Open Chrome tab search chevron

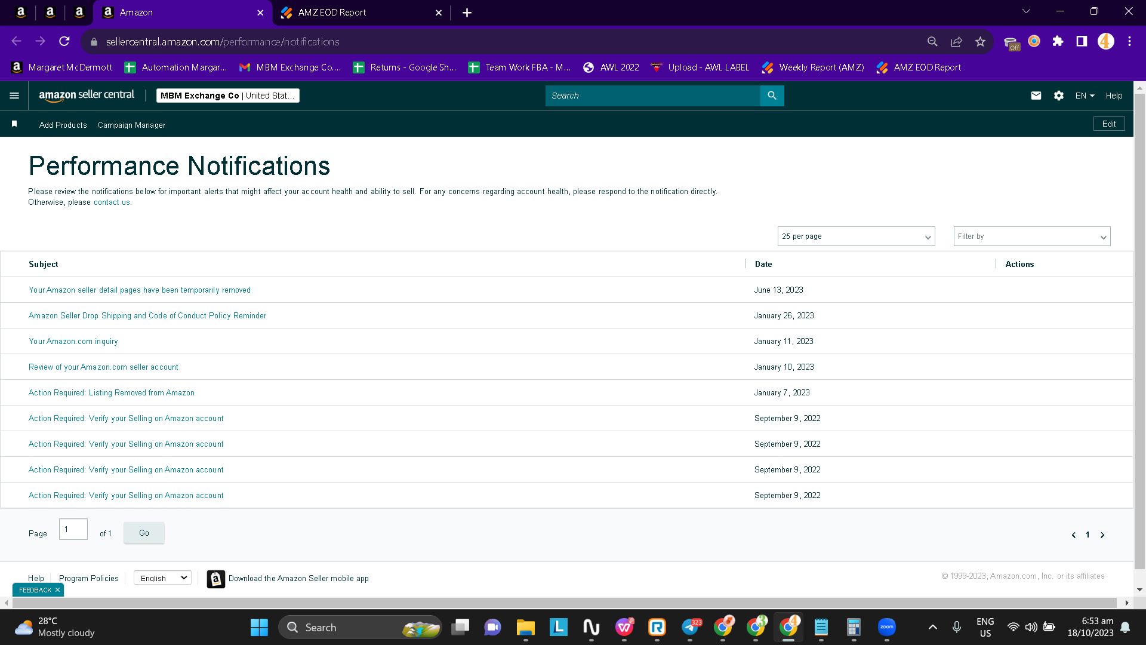(x=1026, y=11)
